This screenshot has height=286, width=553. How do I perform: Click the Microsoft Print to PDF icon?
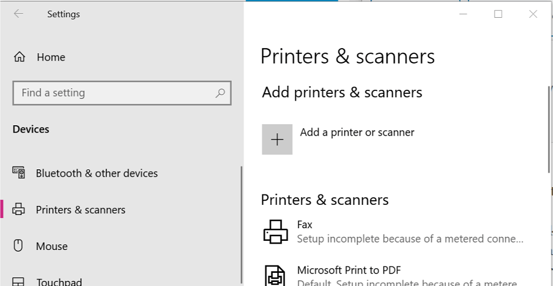(275, 276)
